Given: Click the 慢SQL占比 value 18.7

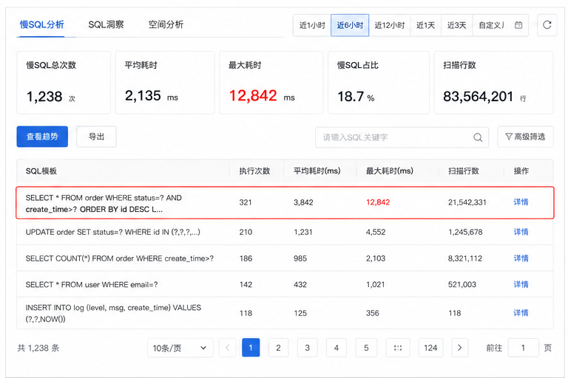Looking at the screenshot, I should (x=351, y=97).
